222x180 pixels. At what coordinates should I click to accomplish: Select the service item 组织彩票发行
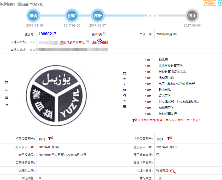[168, 114]
